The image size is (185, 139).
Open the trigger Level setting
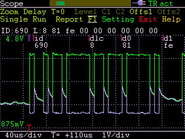tap(85, 12)
